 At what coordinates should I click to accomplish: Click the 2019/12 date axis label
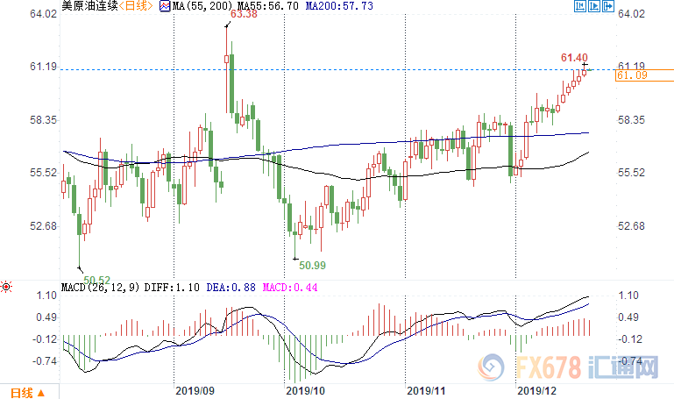536,391
